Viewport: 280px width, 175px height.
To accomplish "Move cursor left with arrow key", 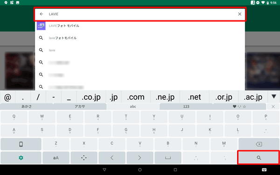I will click(x=112, y=158).
